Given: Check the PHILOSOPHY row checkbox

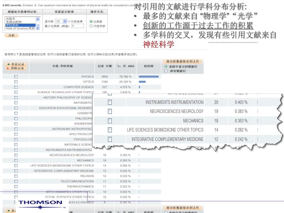Looking at the screenshot, I should 16,118.
